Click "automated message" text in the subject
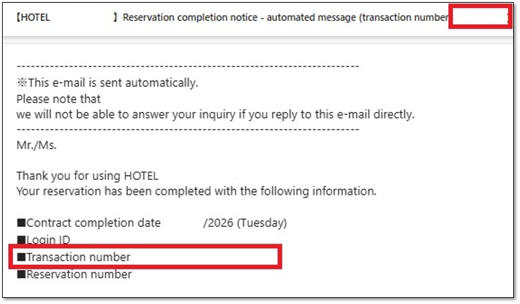This screenshot has width=520, height=304. [303, 17]
